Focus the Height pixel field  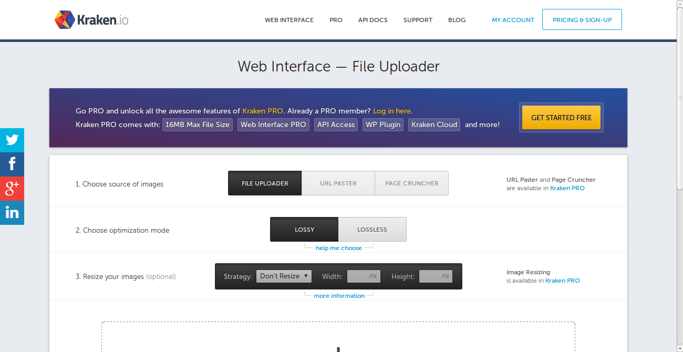pyautogui.click(x=436, y=276)
